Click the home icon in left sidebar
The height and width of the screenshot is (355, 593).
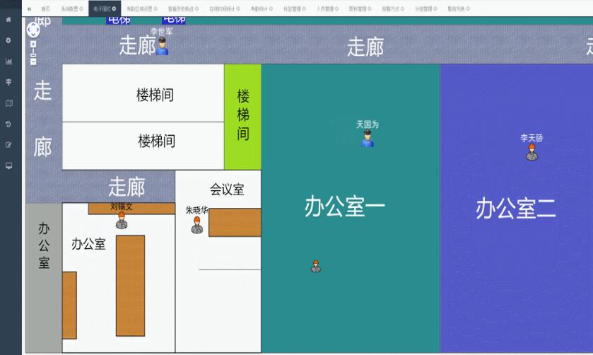pyautogui.click(x=8, y=20)
